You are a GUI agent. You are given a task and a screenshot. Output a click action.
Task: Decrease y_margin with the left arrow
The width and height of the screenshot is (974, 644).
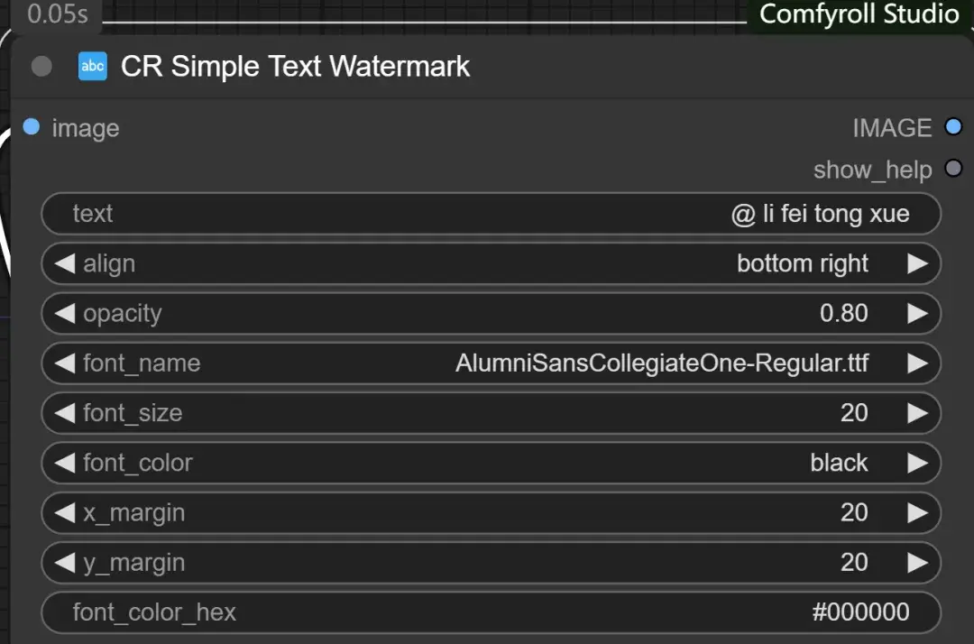click(65, 562)
